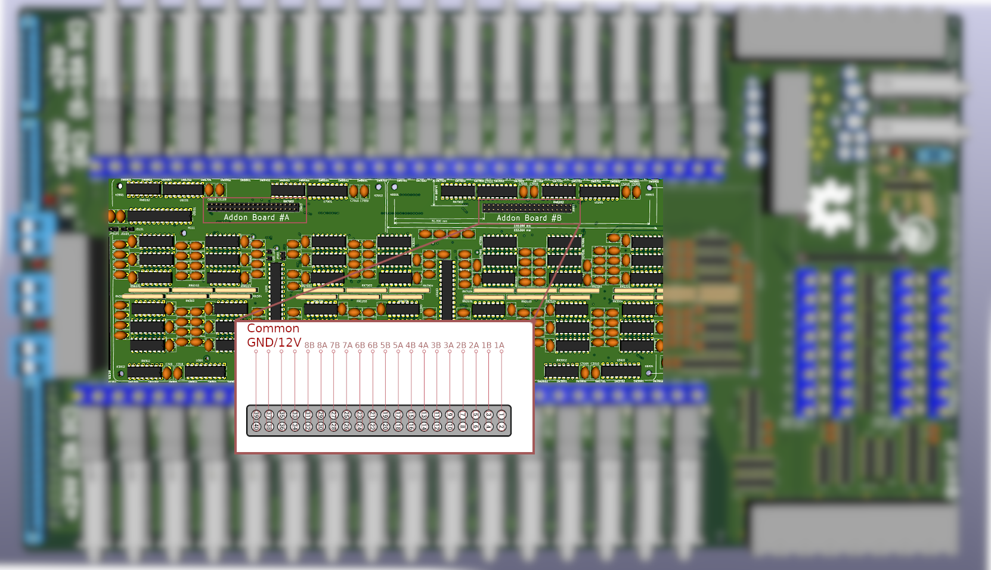Viewport: 991px width, 570px height.
Task: Click connector pin 37
Action: [270, 415]
